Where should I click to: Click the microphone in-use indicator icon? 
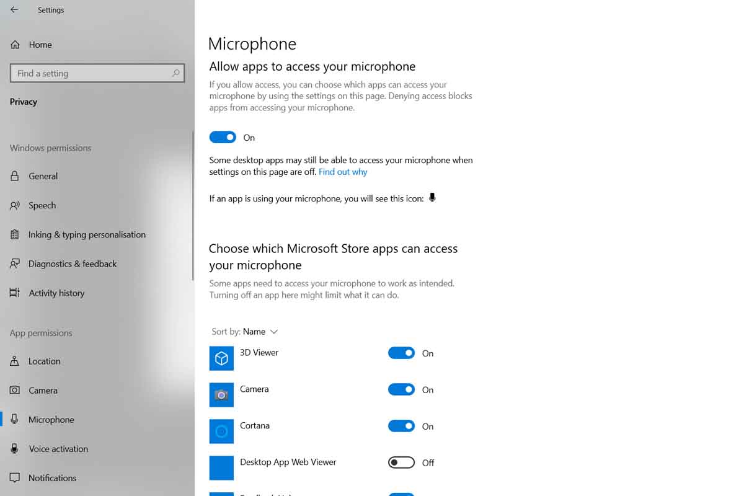tap(432, 198)
